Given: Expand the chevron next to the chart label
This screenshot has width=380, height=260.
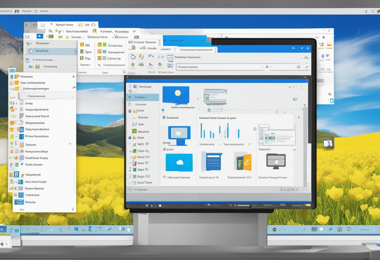Looking at the screenshot, I should pos(220,144).
